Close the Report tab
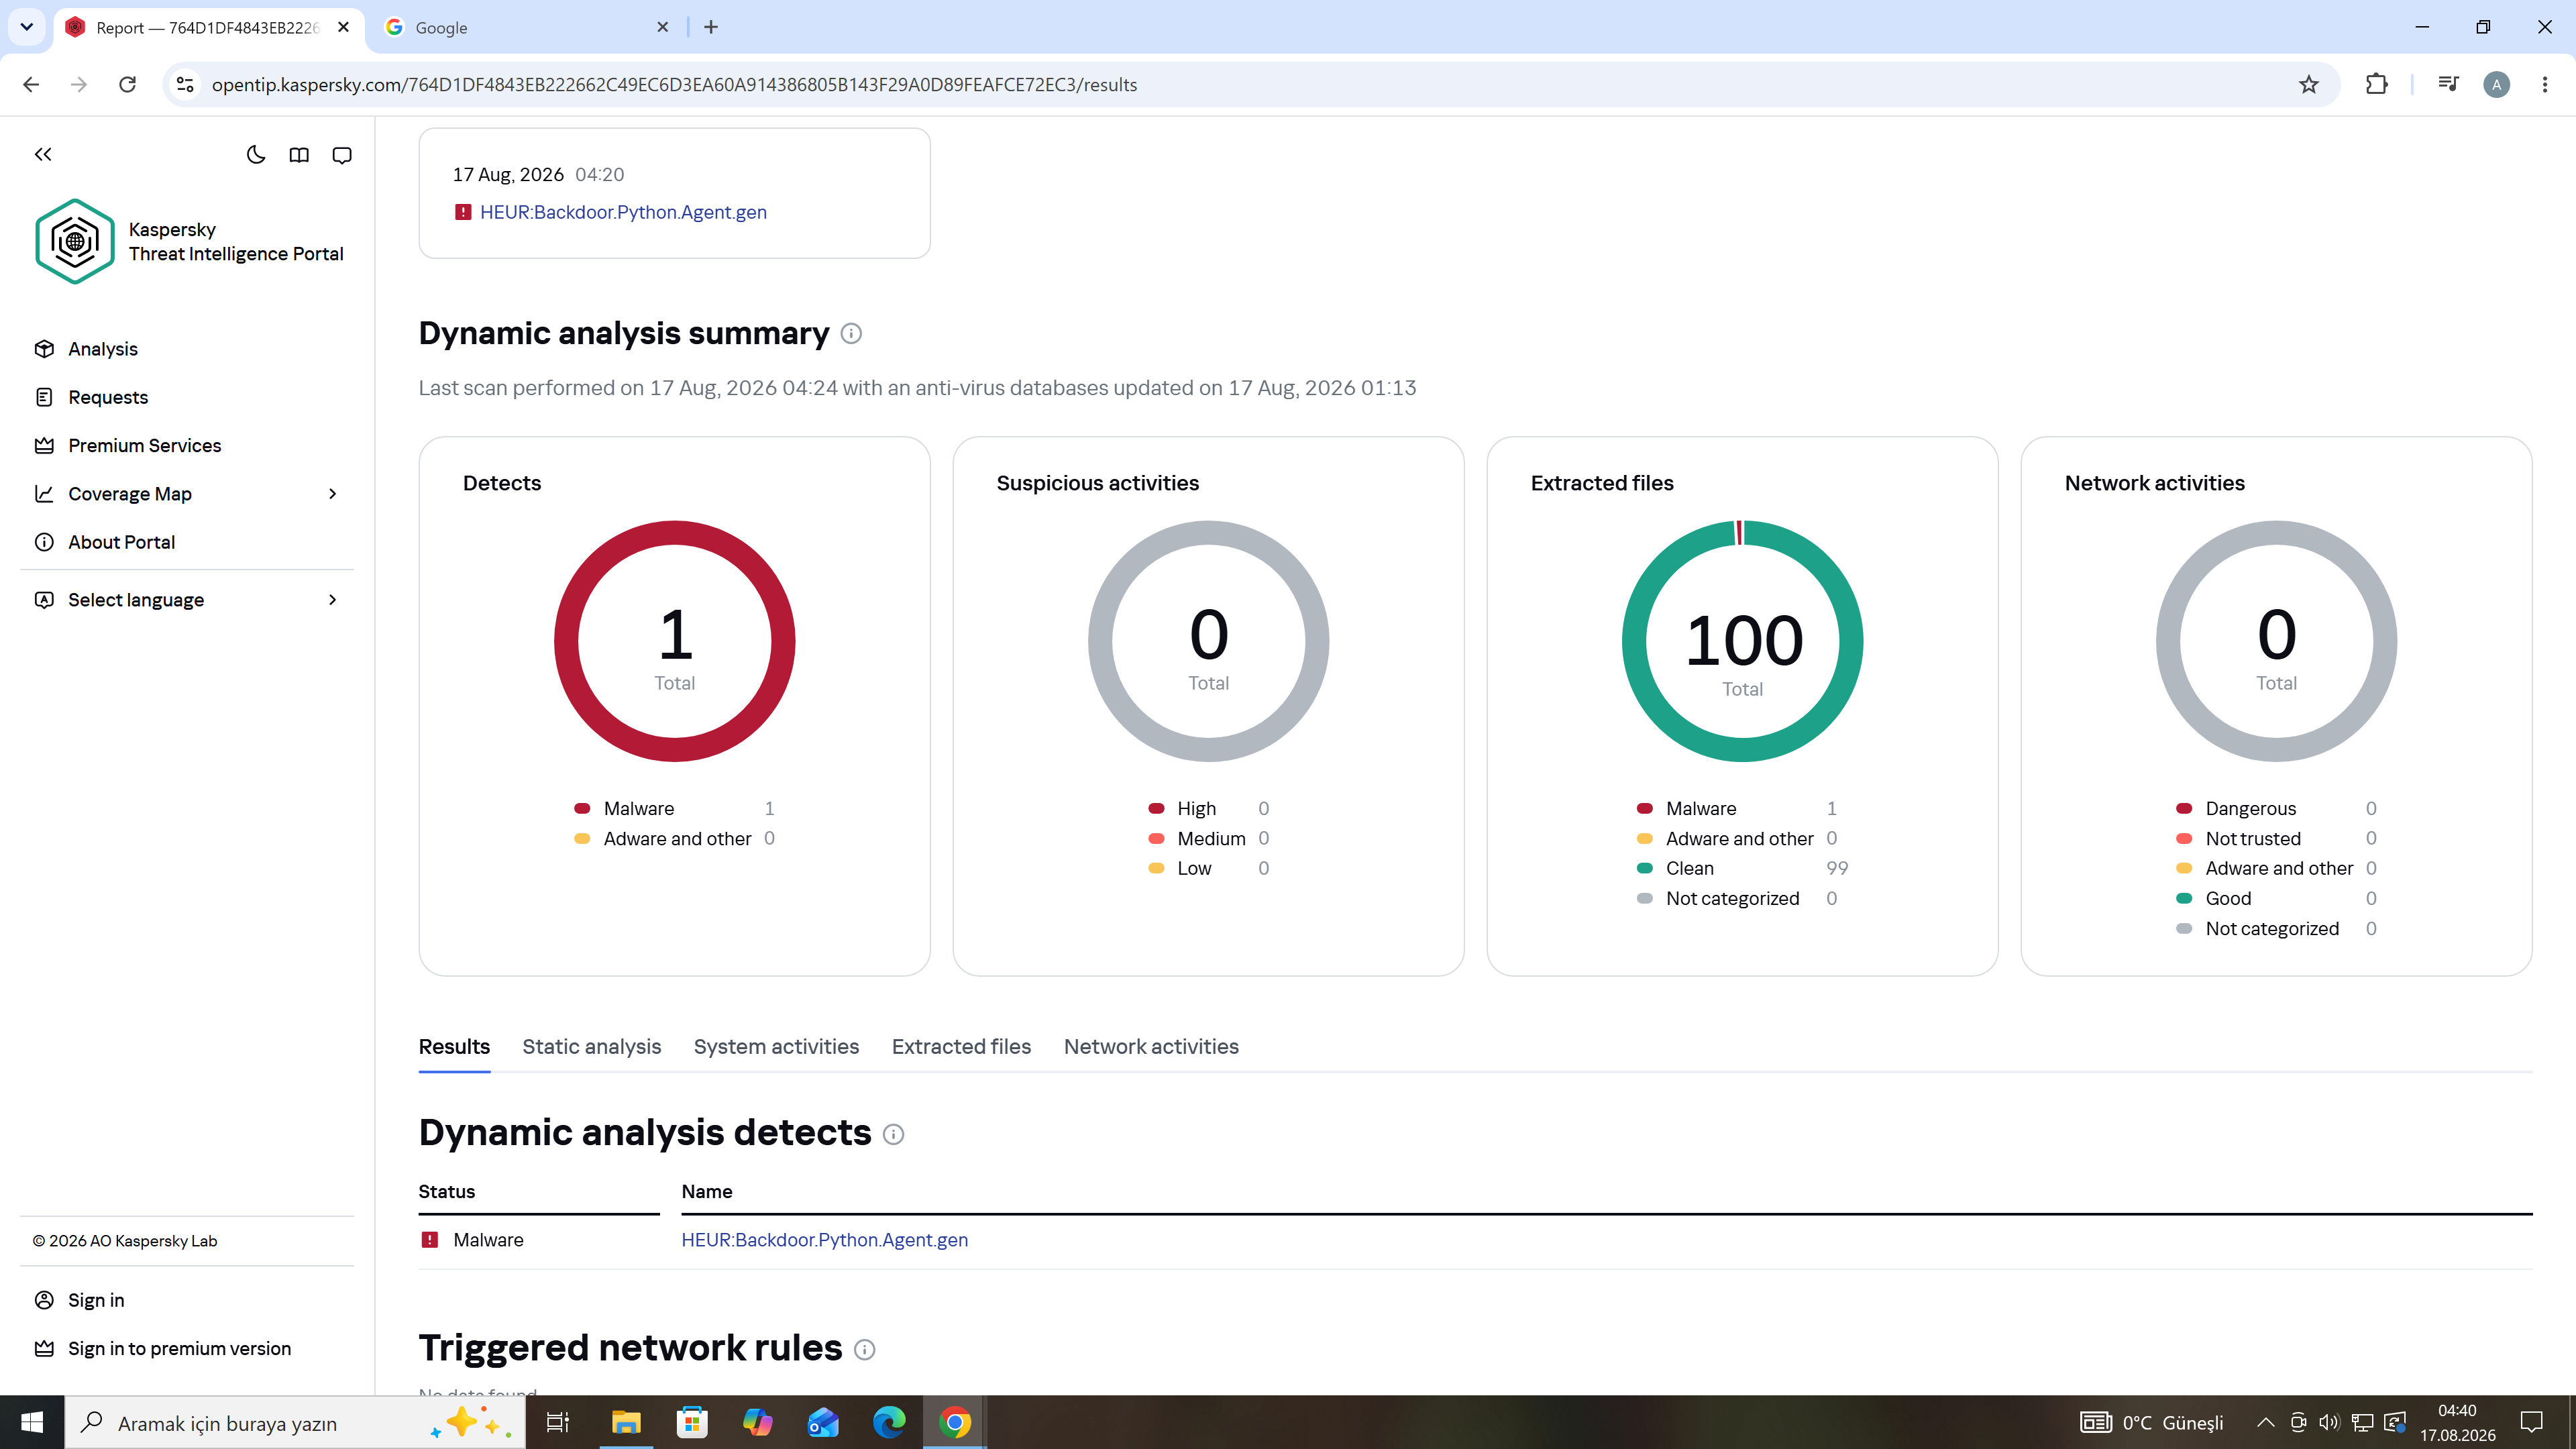The height and width of the screenshot is (1449, 2576). pos(343,28)
